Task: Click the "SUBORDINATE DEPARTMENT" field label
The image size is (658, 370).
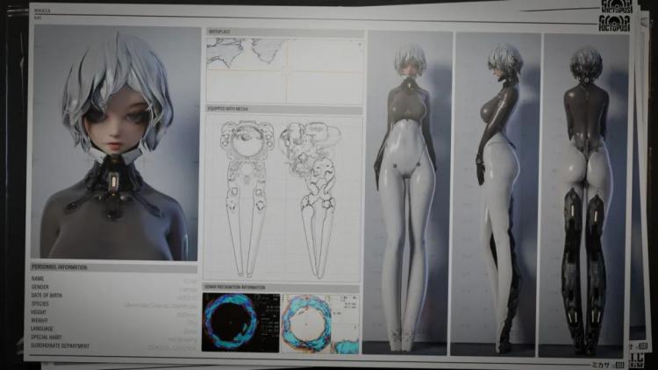Action: [60, 346]
